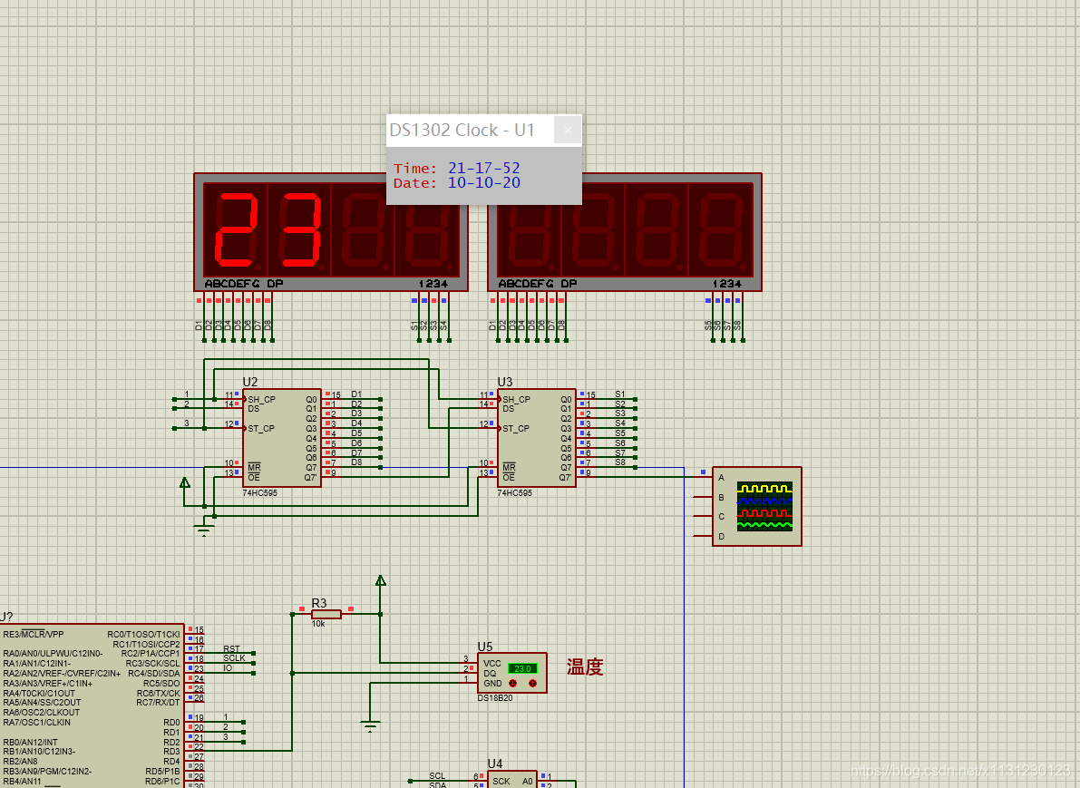Select resistor R3 10k
Image resolution: width=1080 pixels, height=788 pixels.
click(326, 614)
